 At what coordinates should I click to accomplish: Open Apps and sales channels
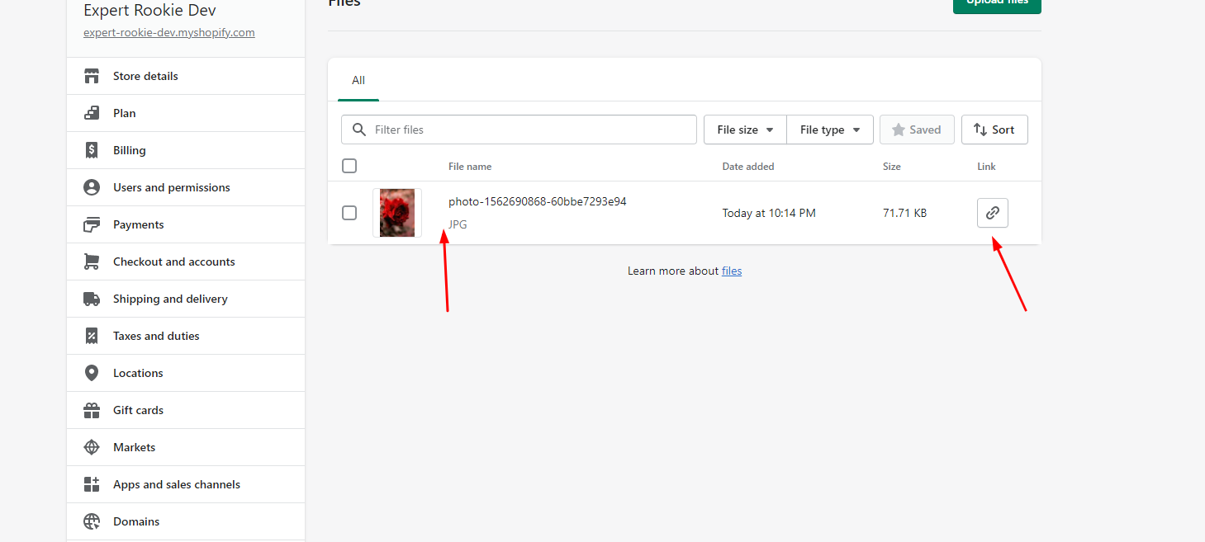click(186, 484)
